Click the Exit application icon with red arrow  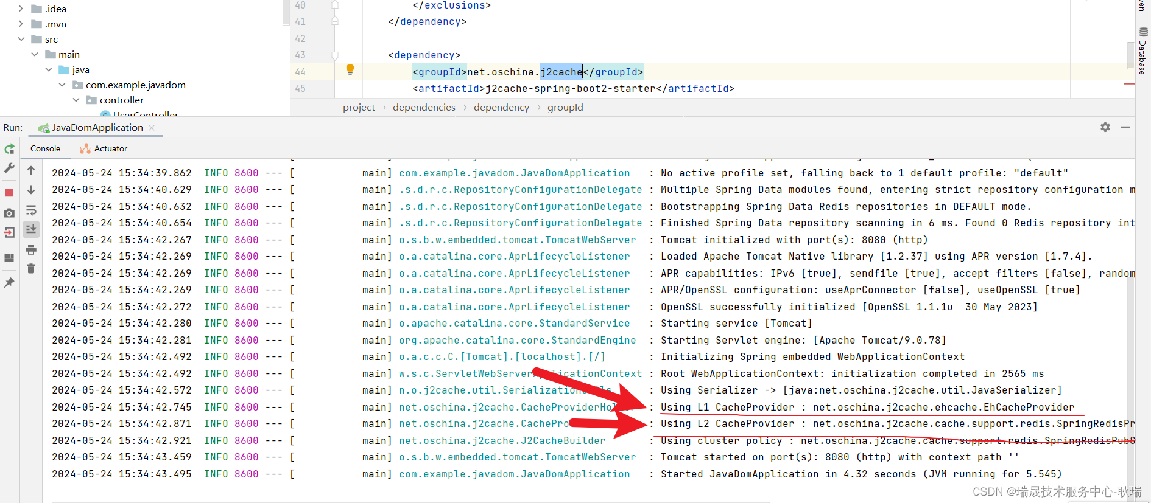(9, 232)
